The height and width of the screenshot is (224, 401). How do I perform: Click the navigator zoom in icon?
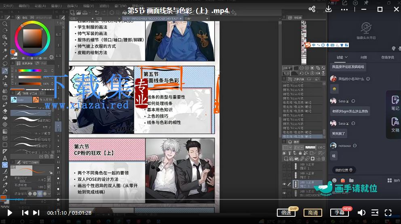[307, 68]
